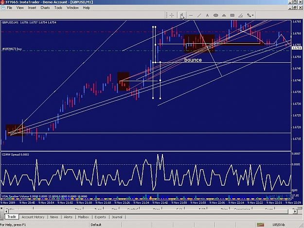Click the InstaTrader title bar app icon

tap(2, 2)
